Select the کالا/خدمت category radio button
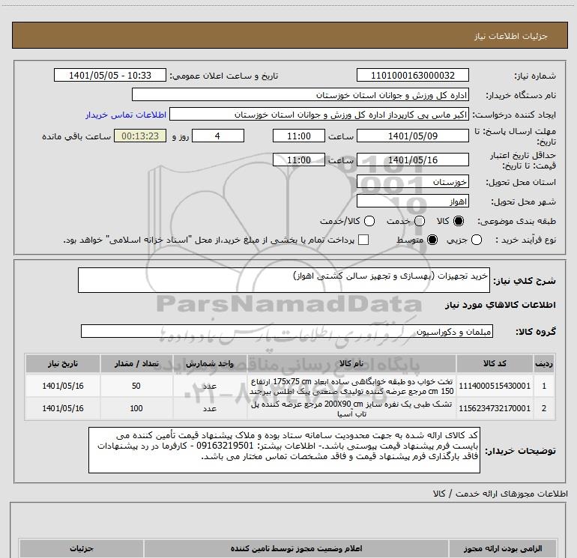This screenshot has height=558, width=577. point(369,221)
